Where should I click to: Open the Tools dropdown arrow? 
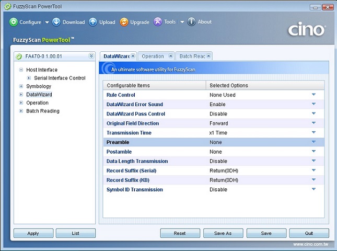point(182,22)
